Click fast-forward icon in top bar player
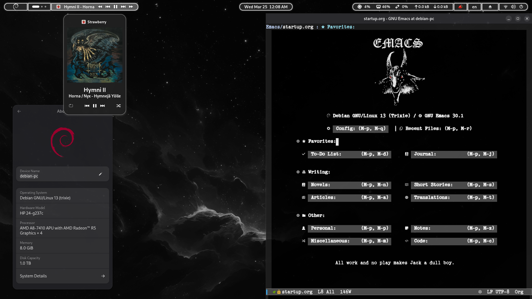 click(x=131, y=7)
